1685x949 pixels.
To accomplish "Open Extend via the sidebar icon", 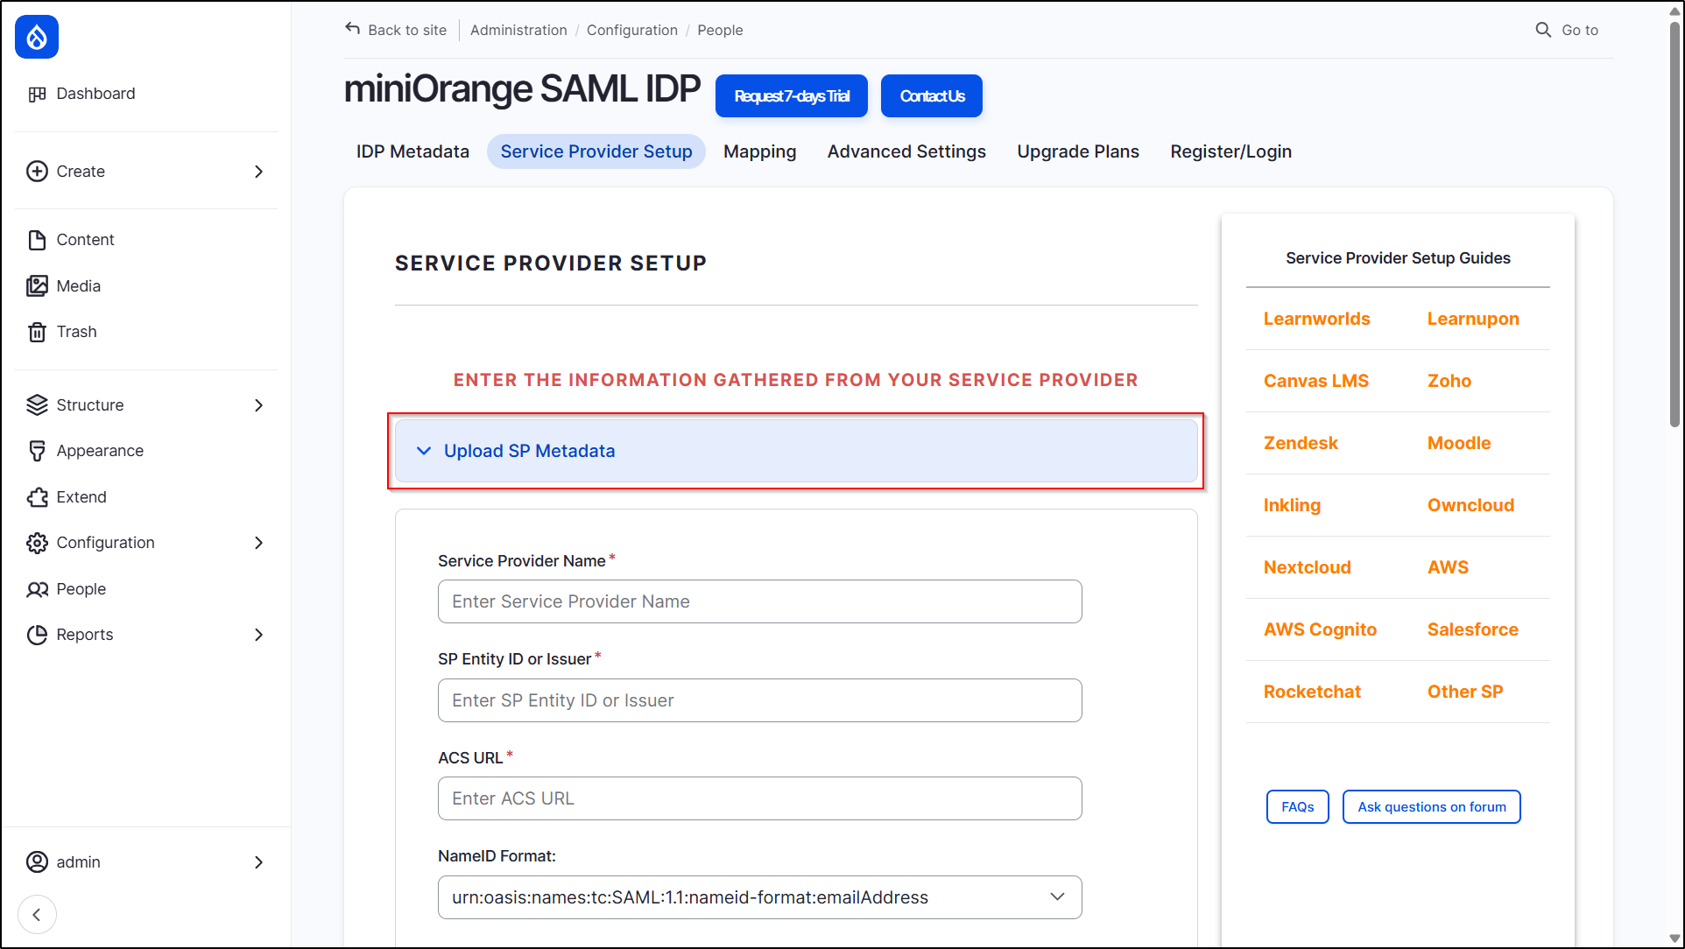I will (x=37, y=496).
